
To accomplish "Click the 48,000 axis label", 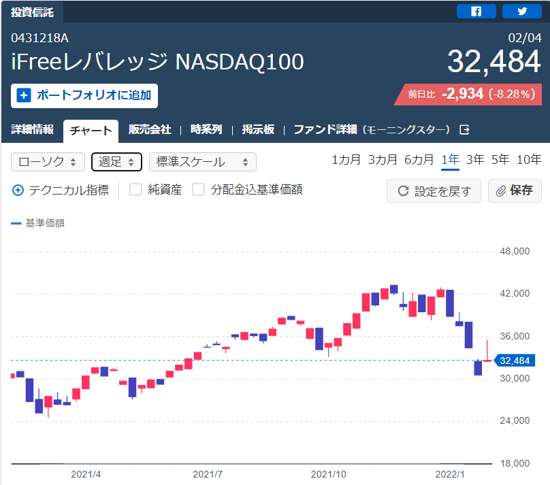I will [x=515, y=251].
